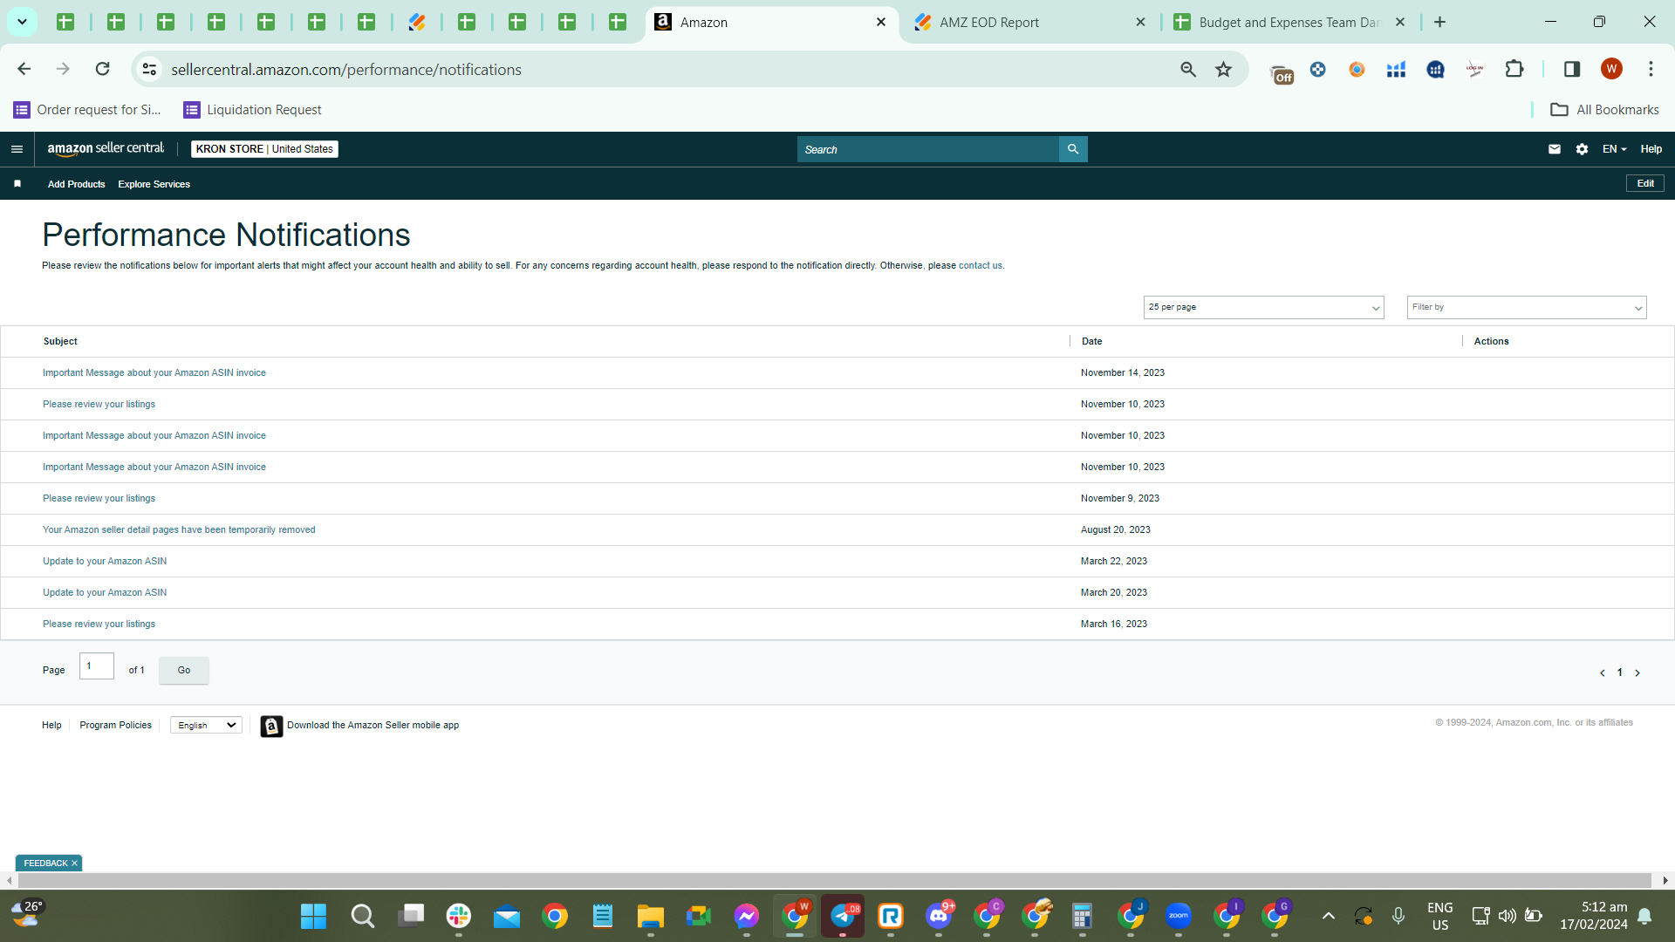
Task: Click the Seller Central search field
Action: [928, 149]
